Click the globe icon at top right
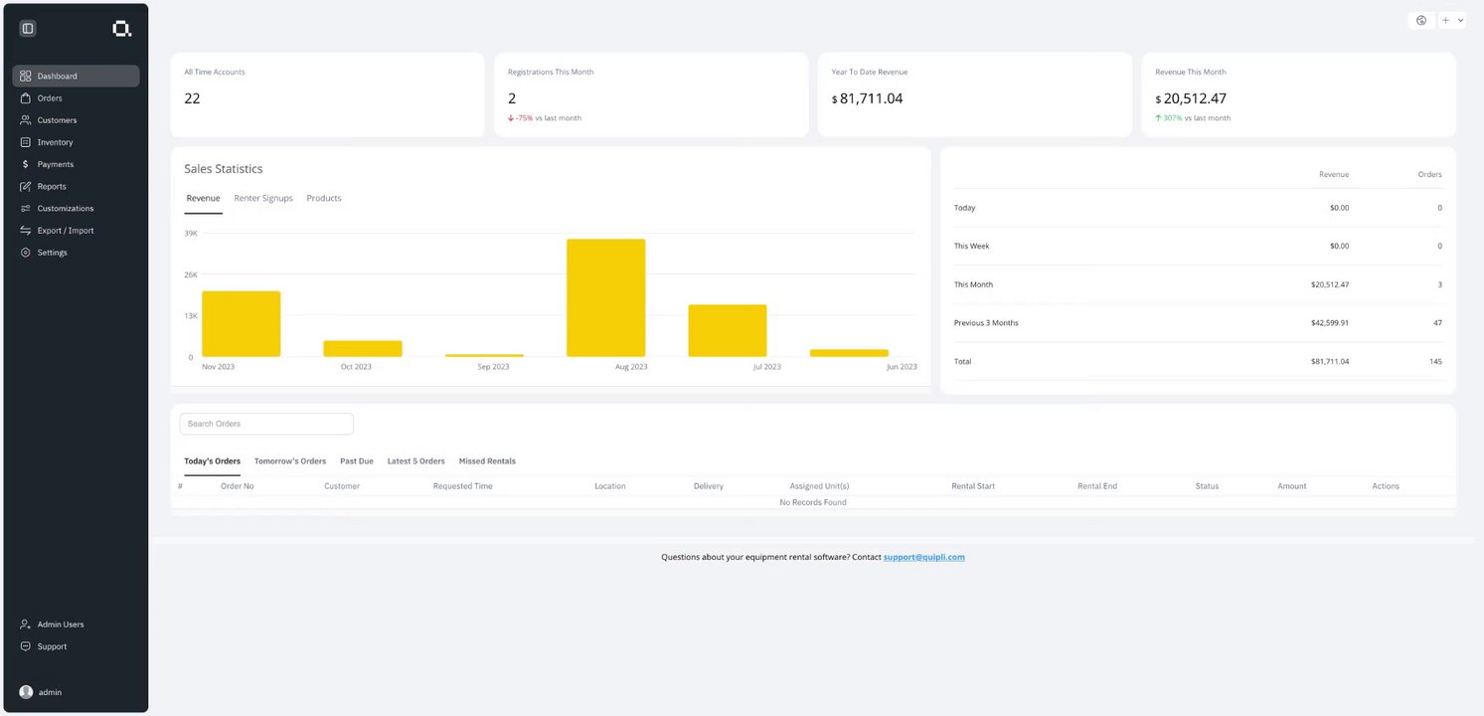1484x716 pixels. [x=1421, y=20]
